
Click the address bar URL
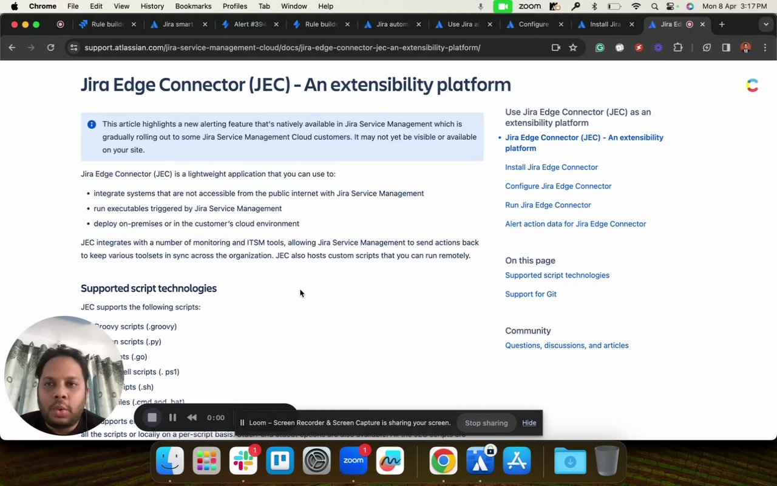coord(282,47)
